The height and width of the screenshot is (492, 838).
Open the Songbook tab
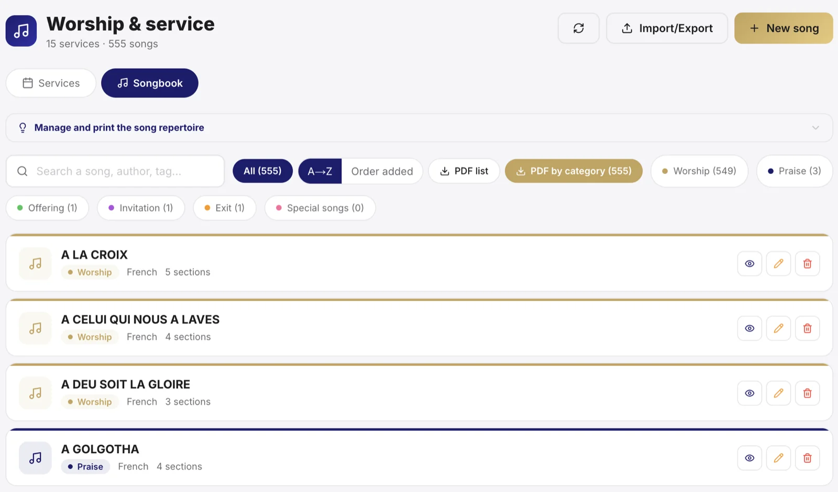(150, 83)
